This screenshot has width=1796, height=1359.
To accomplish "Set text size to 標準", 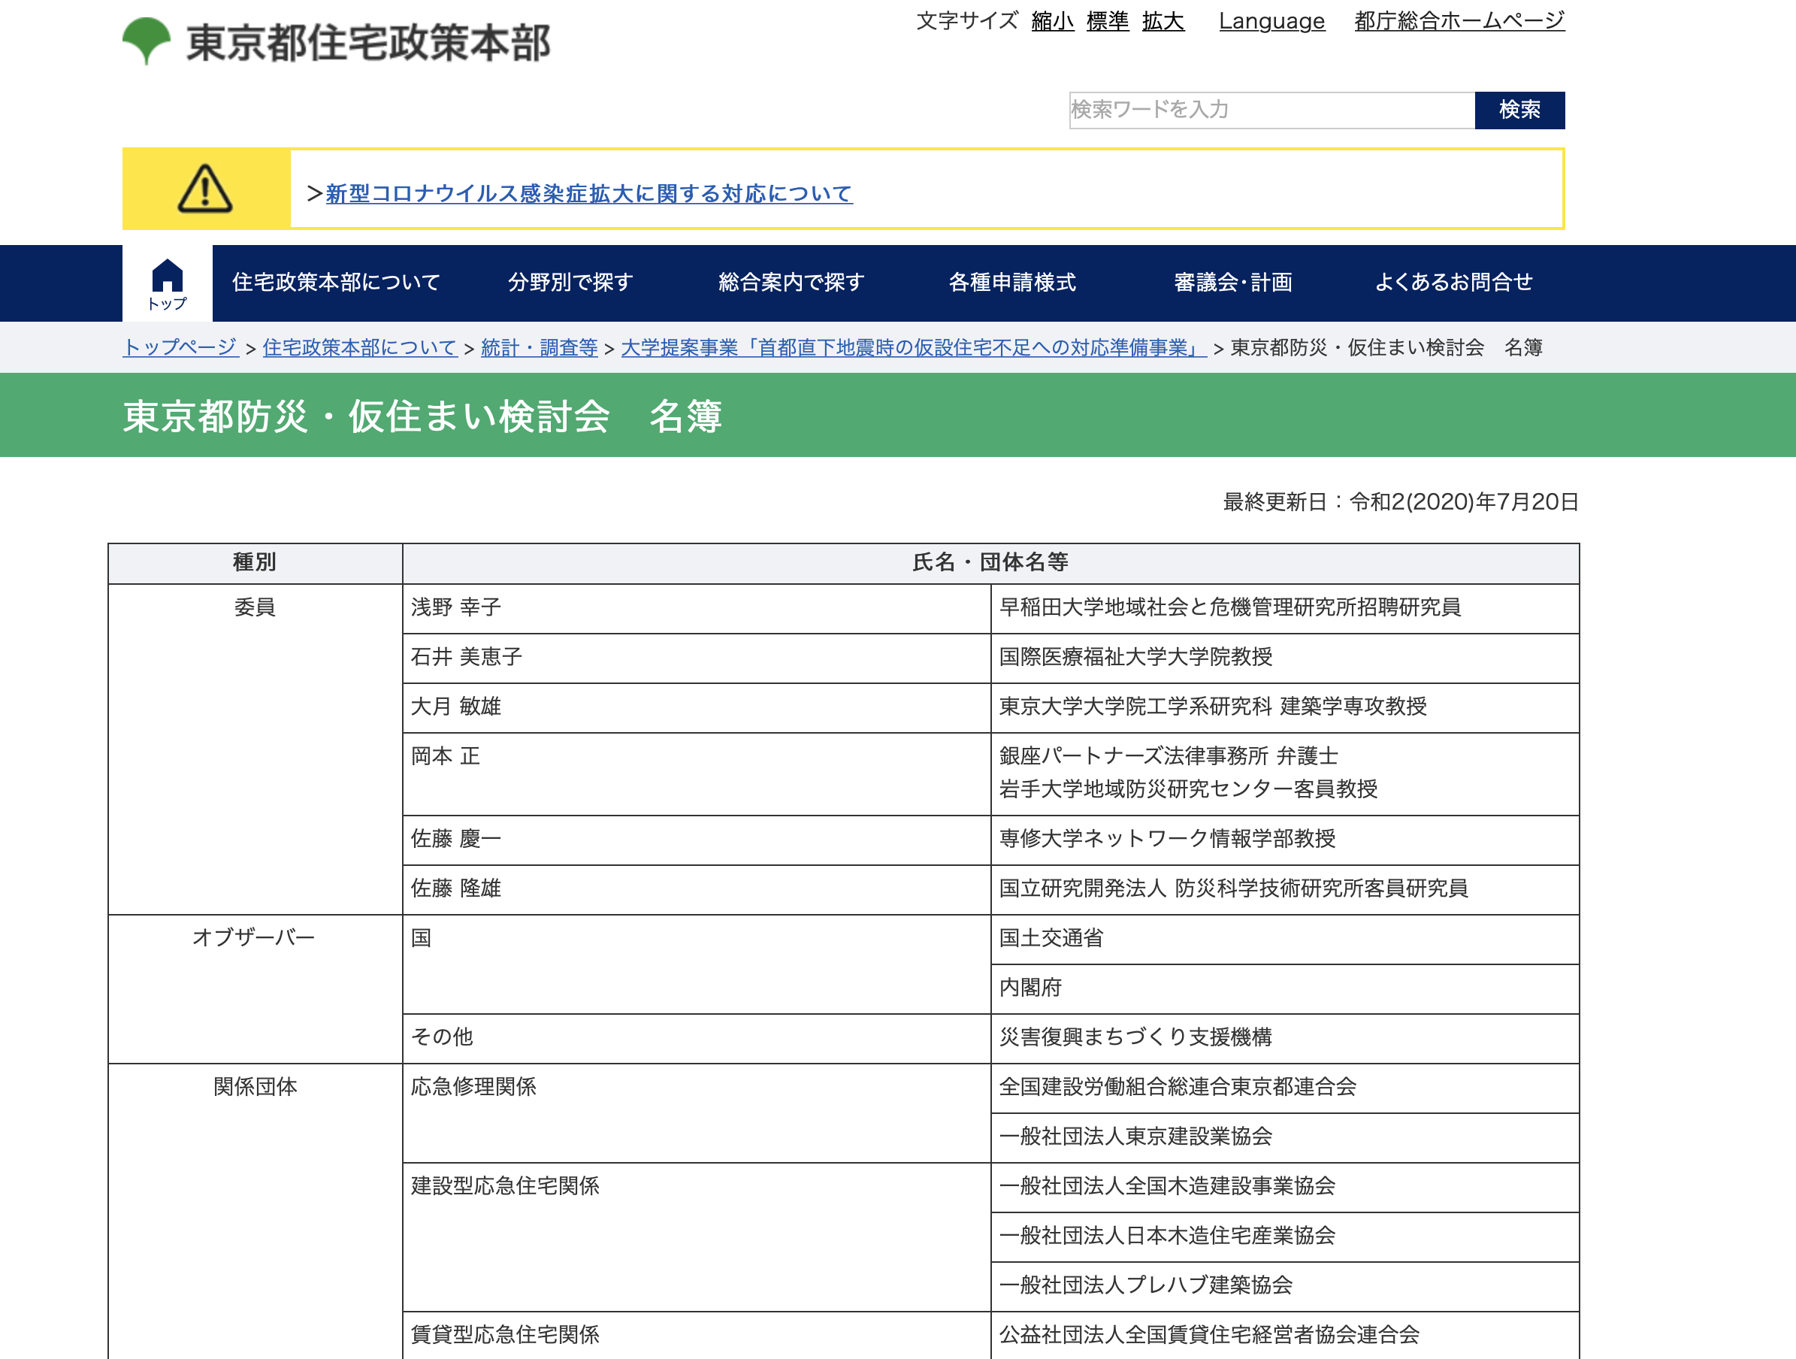I will [1108, 21].
